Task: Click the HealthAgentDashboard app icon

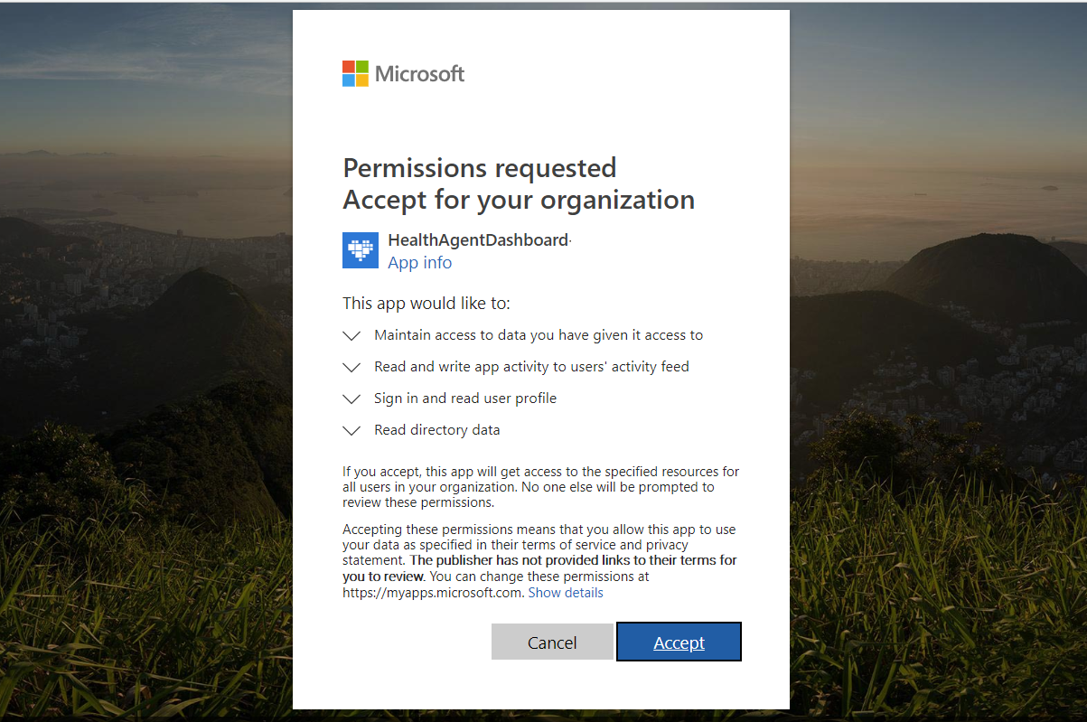Action: pyautogui.click(x=360, y=250)
